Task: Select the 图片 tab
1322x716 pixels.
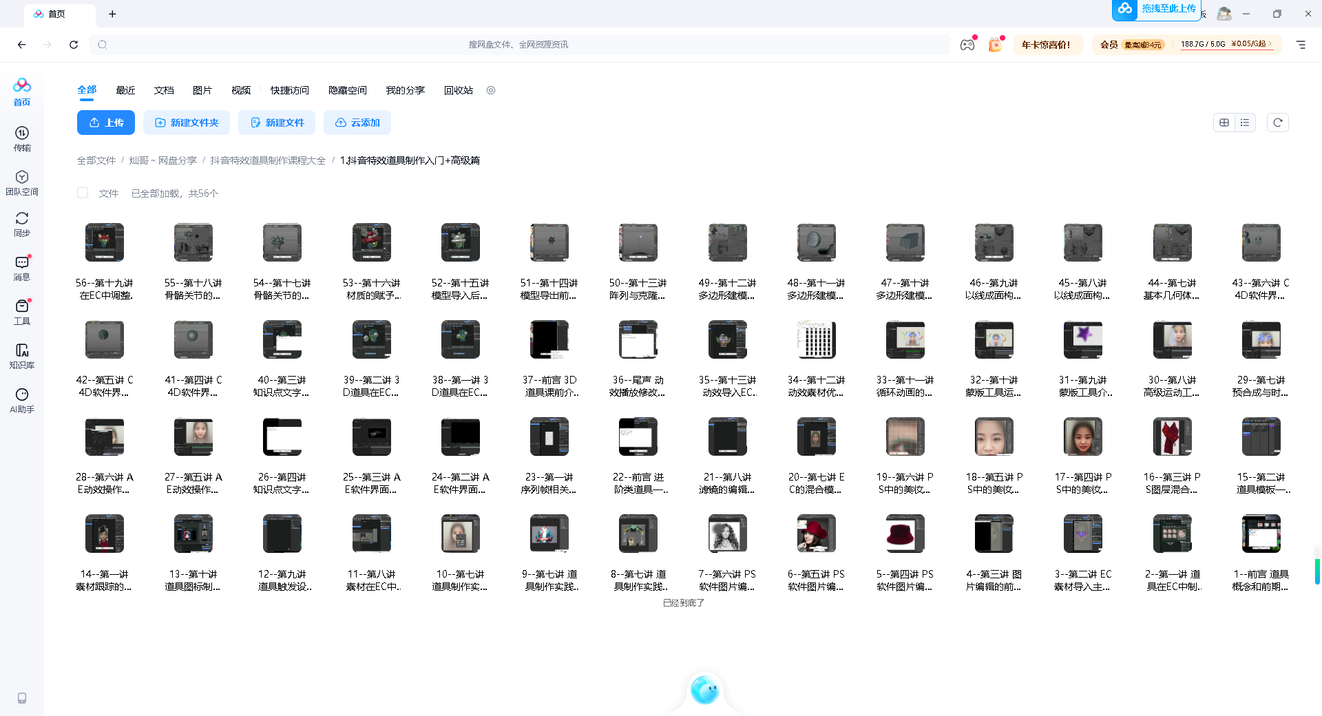Action: point(202,90)
